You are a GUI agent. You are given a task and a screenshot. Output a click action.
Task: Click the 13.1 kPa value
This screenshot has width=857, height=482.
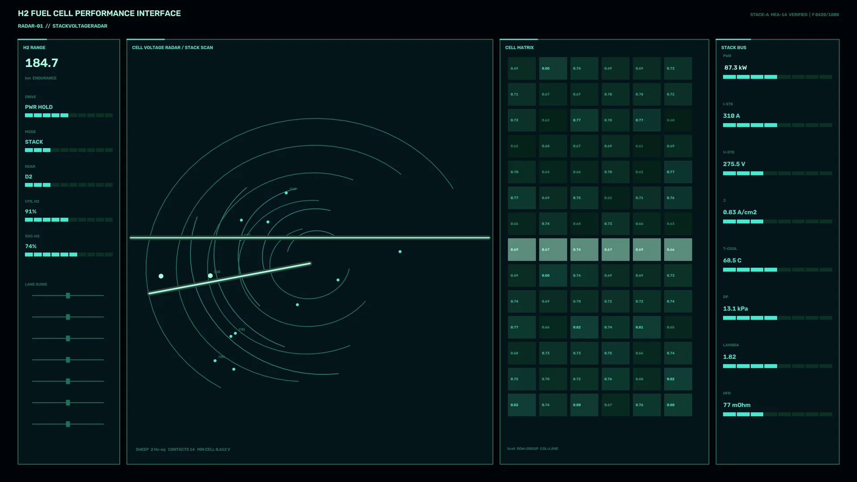pyautogui.click(x=736, y=309)
